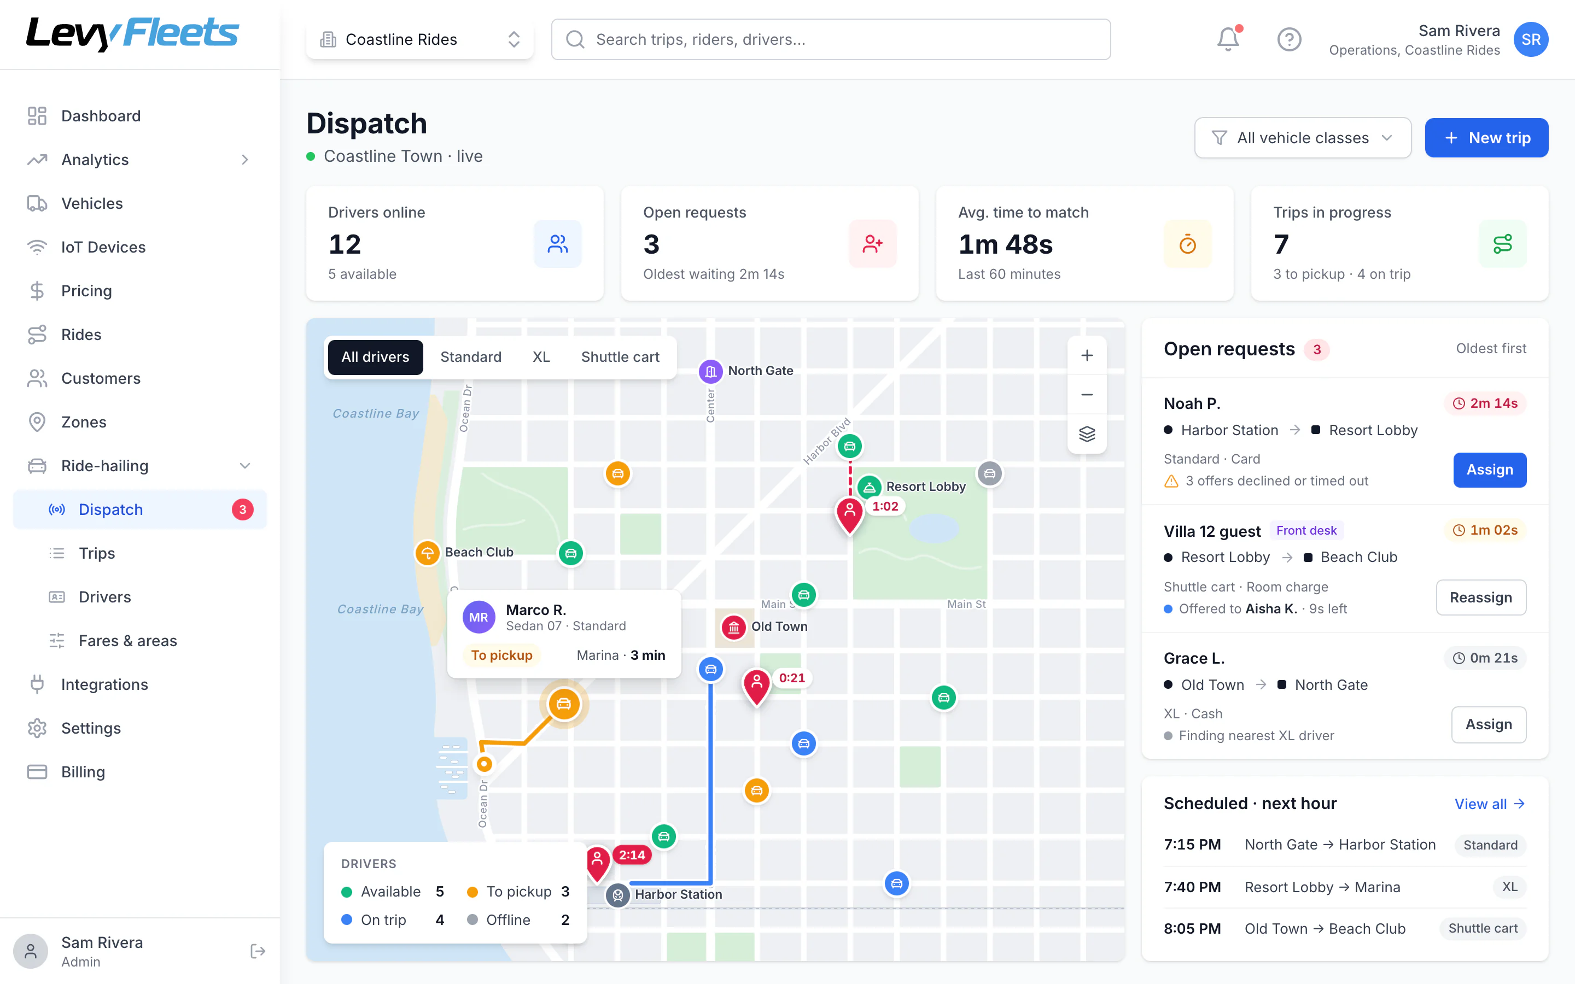Image resolution: width=1575 pixels, height=984 pixels.
Task: Filter map to XL drivers
Action: tap(541, 356)
